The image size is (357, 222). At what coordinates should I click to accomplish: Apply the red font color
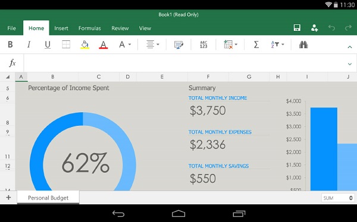pyautogui.click(x=103, y=45)
